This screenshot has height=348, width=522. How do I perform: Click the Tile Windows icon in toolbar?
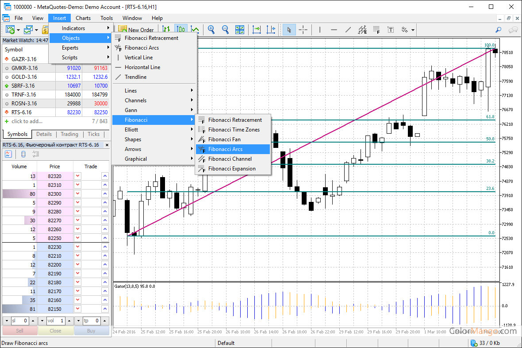[x=240, y=30]
